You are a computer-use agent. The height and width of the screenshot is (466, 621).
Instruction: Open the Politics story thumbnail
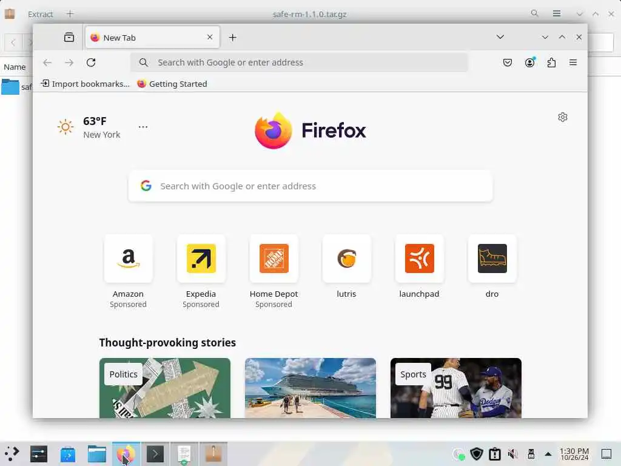[x=165, y=388]
